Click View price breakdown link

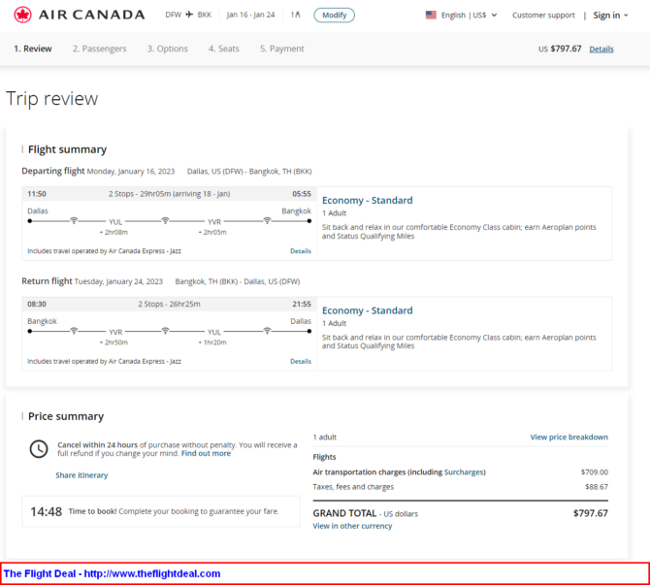(569, 437)
